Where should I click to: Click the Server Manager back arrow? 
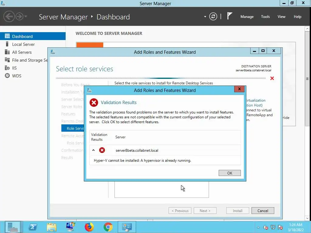coord(9,16)
